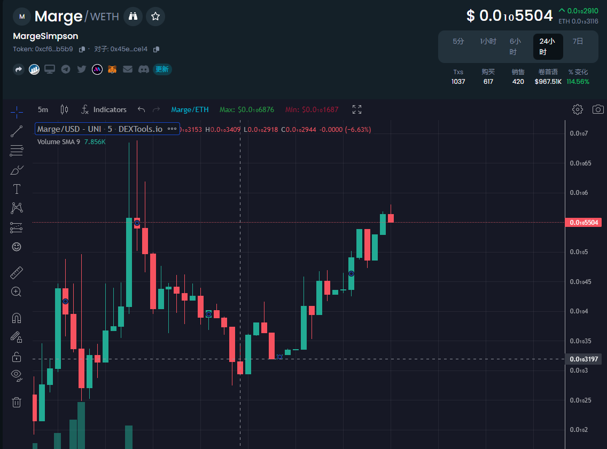The height and width of the screenshot is (449, 607).
Task: Click the Volume SMA 9 indicator label
Action: (x=58, y=142)
